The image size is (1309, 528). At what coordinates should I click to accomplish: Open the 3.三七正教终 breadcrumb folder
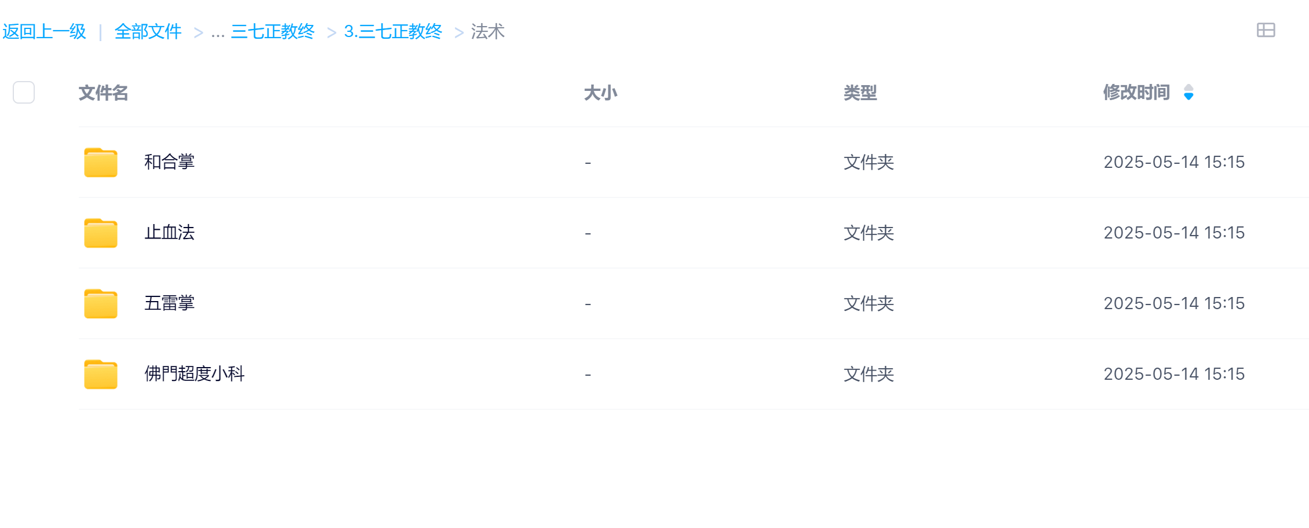pyautogui.click(x=393, y=31)
